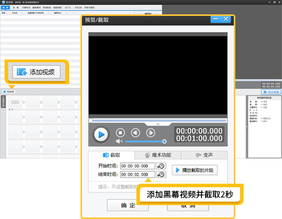Minimize the 预览/截取 dialog
Screen dimensions: 282x219
(216, 19)
